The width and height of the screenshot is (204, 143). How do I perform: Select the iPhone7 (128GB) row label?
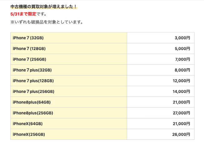29,48
